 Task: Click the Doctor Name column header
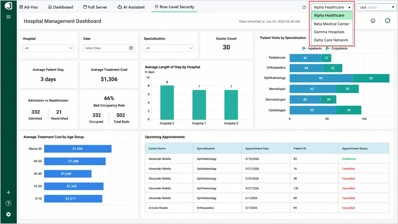point(169,148)
